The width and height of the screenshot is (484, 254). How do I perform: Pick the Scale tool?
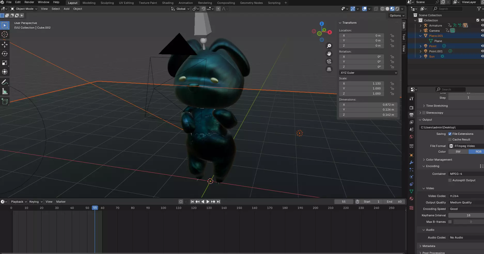click(x=5, y=63)
